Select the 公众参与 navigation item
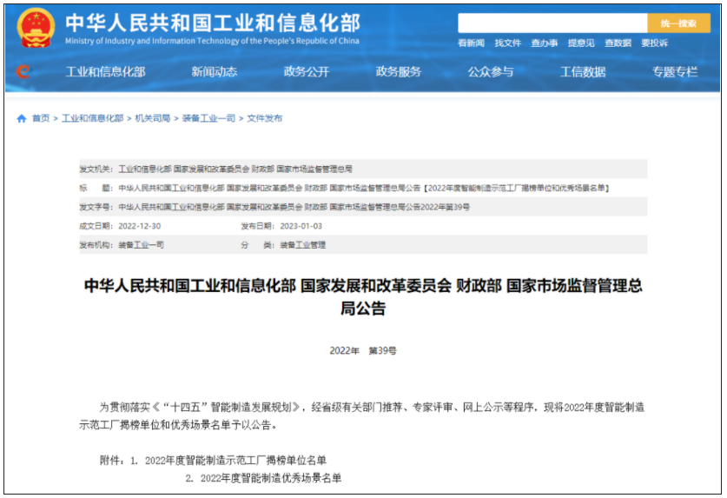 point(491,72)
